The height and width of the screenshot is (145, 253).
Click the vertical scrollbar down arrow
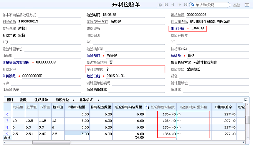pyautogui.click(x=248, y=138)
